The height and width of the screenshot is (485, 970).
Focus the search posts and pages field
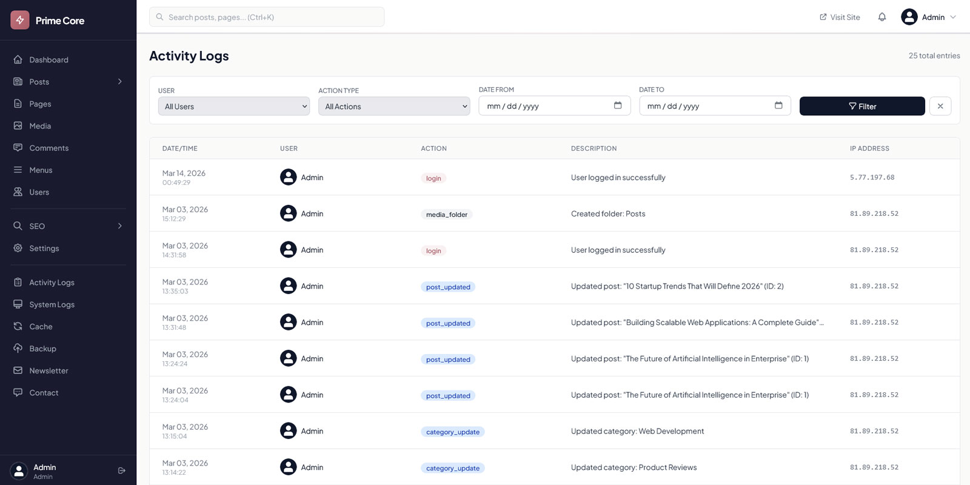tap(267, 17)
